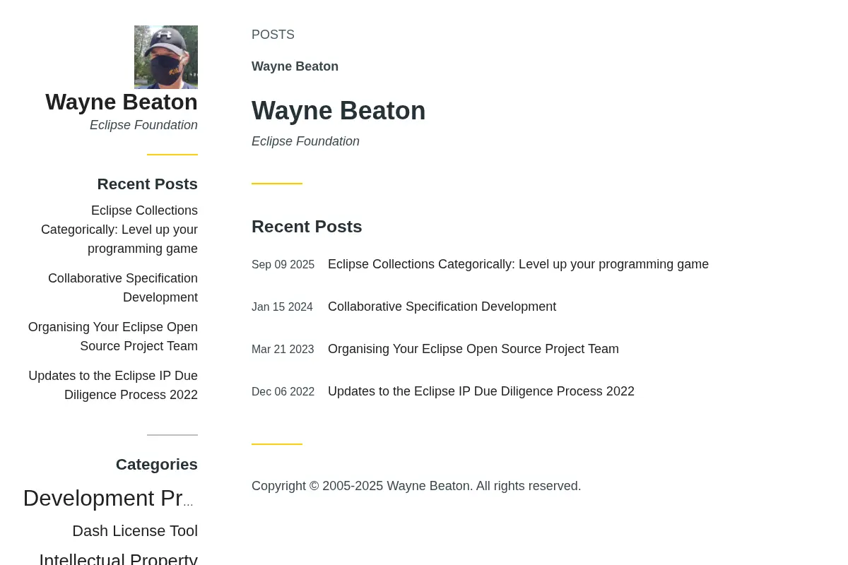Click the copyright notice text
The image size is (848, 565).
[416, 486]
